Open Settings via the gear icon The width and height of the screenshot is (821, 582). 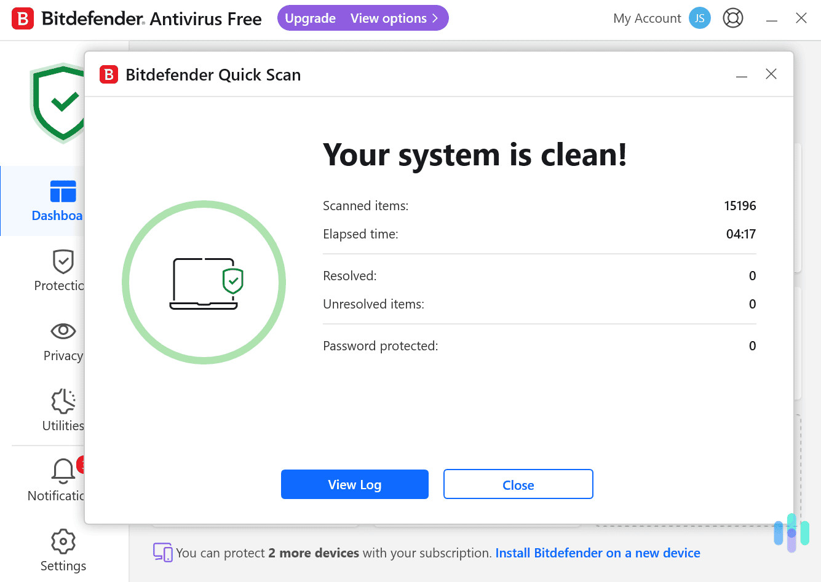[63, 541]
